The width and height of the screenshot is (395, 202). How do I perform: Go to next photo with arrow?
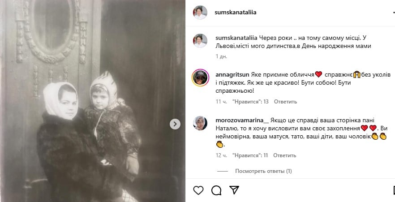pyautogui.click(x=175, y=124)
